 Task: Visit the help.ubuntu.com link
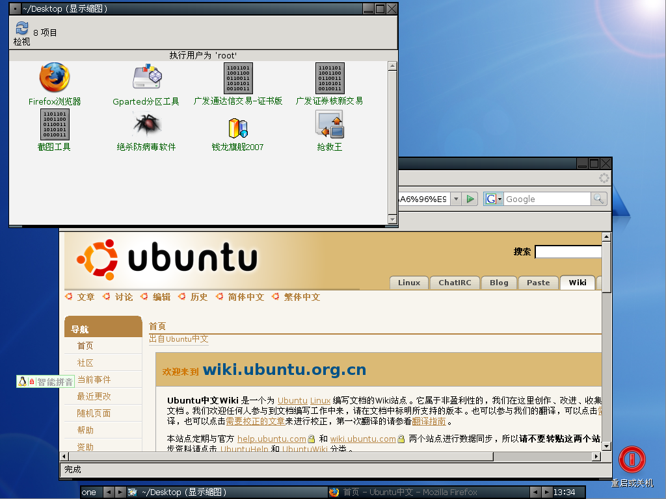271,439
